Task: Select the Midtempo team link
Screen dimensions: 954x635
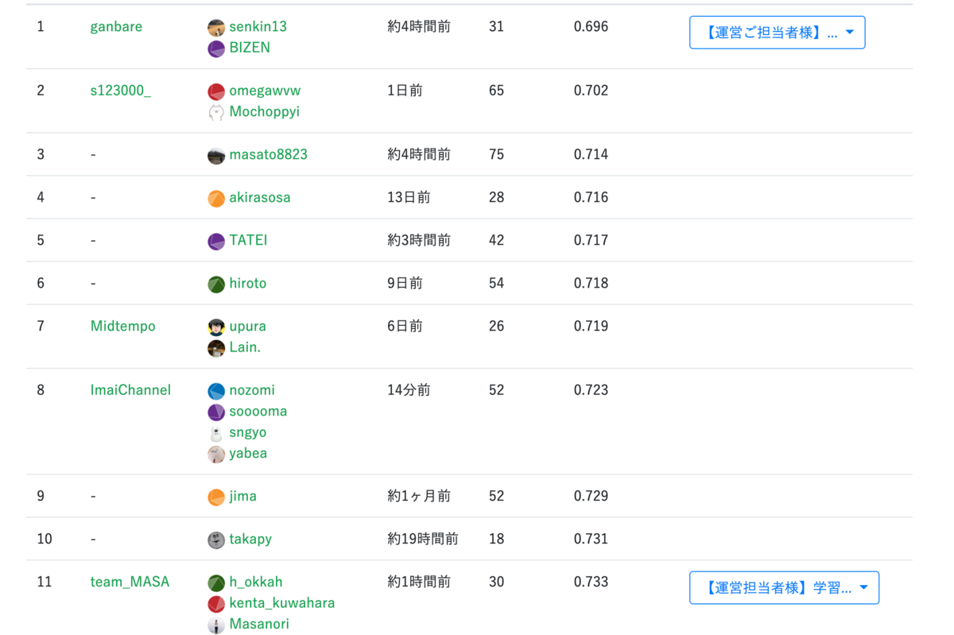Action: coord(122,325)
